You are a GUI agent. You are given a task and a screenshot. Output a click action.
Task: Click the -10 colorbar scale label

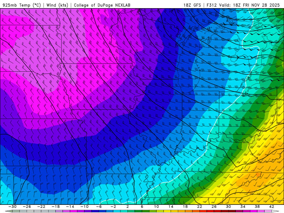click(84, 207)
